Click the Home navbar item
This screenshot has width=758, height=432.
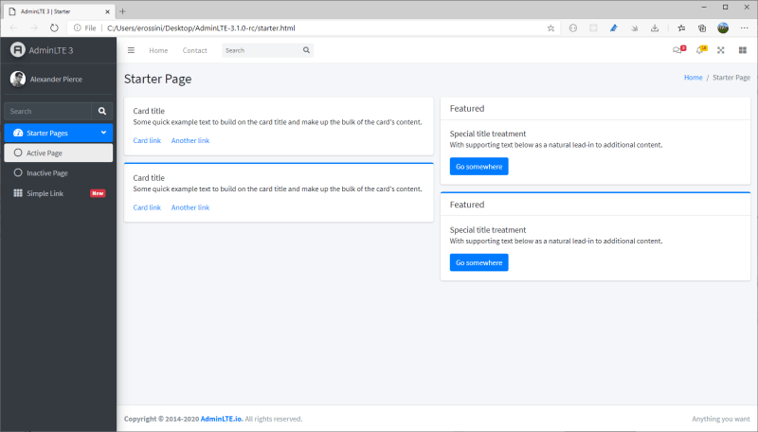tap(158, 50)
